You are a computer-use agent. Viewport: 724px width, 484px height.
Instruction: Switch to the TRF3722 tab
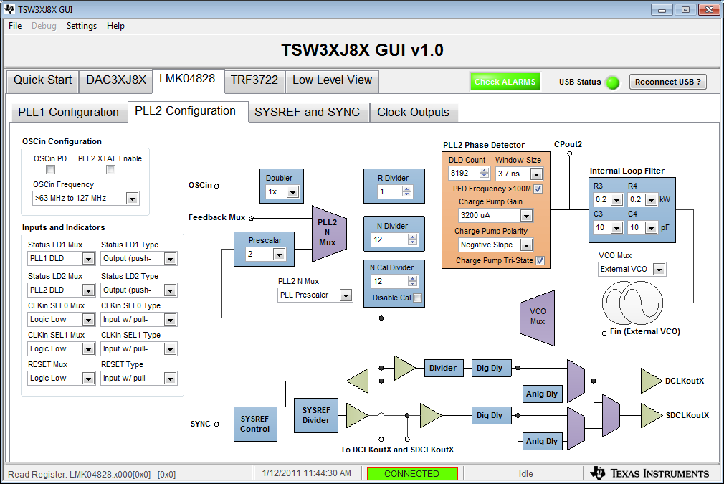click(x=254, y=80)
